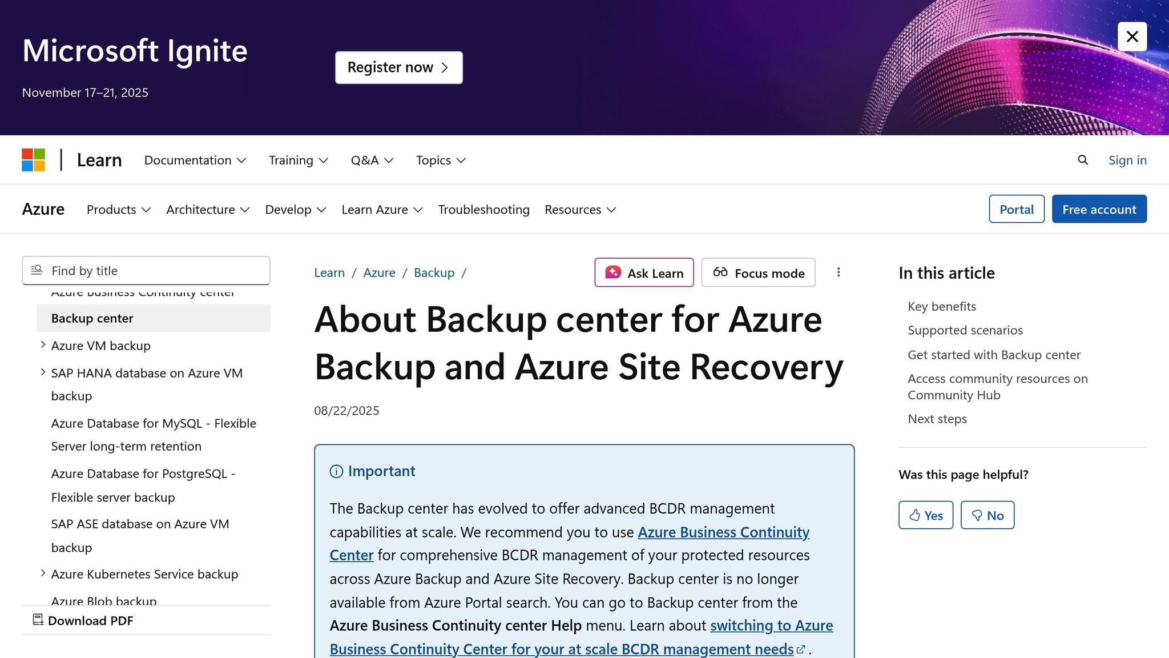Click thumbs up Yes for page feedback
This screenshot has width=1169, height=658.
coord(925,515)
